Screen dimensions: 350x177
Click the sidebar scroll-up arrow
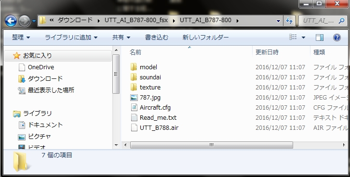pyautogui.click(x=116, y=50)
